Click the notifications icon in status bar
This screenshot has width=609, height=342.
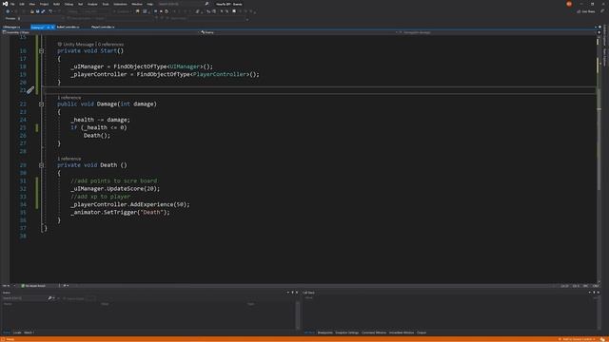602,339
